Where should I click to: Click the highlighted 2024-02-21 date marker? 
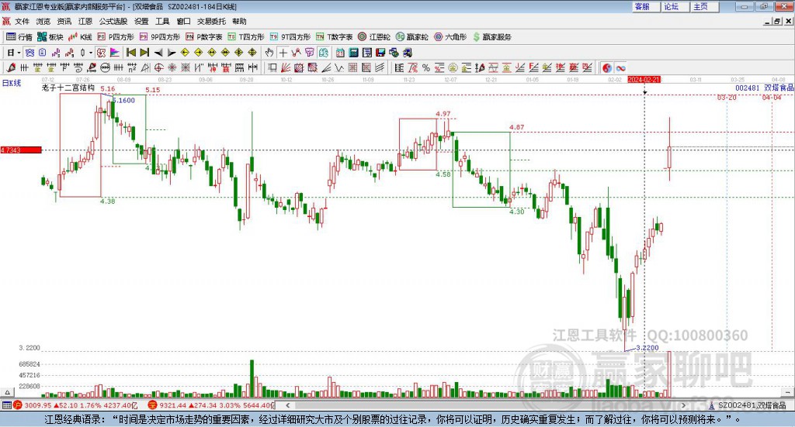pos(644,79)
